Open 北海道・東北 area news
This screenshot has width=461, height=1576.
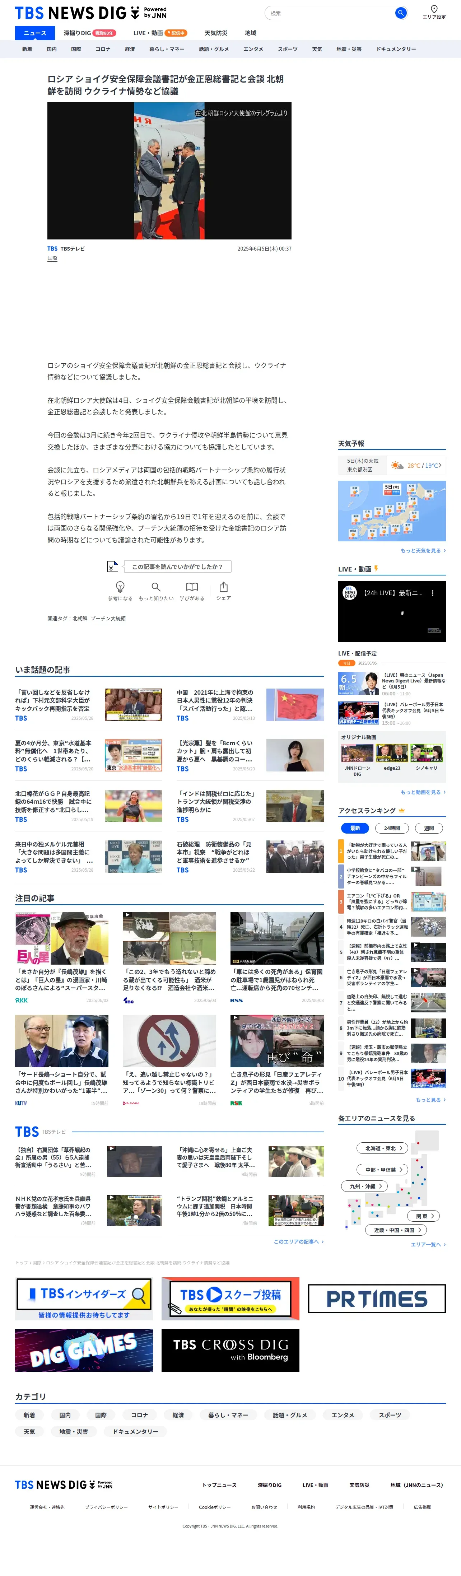(383, 1148)
